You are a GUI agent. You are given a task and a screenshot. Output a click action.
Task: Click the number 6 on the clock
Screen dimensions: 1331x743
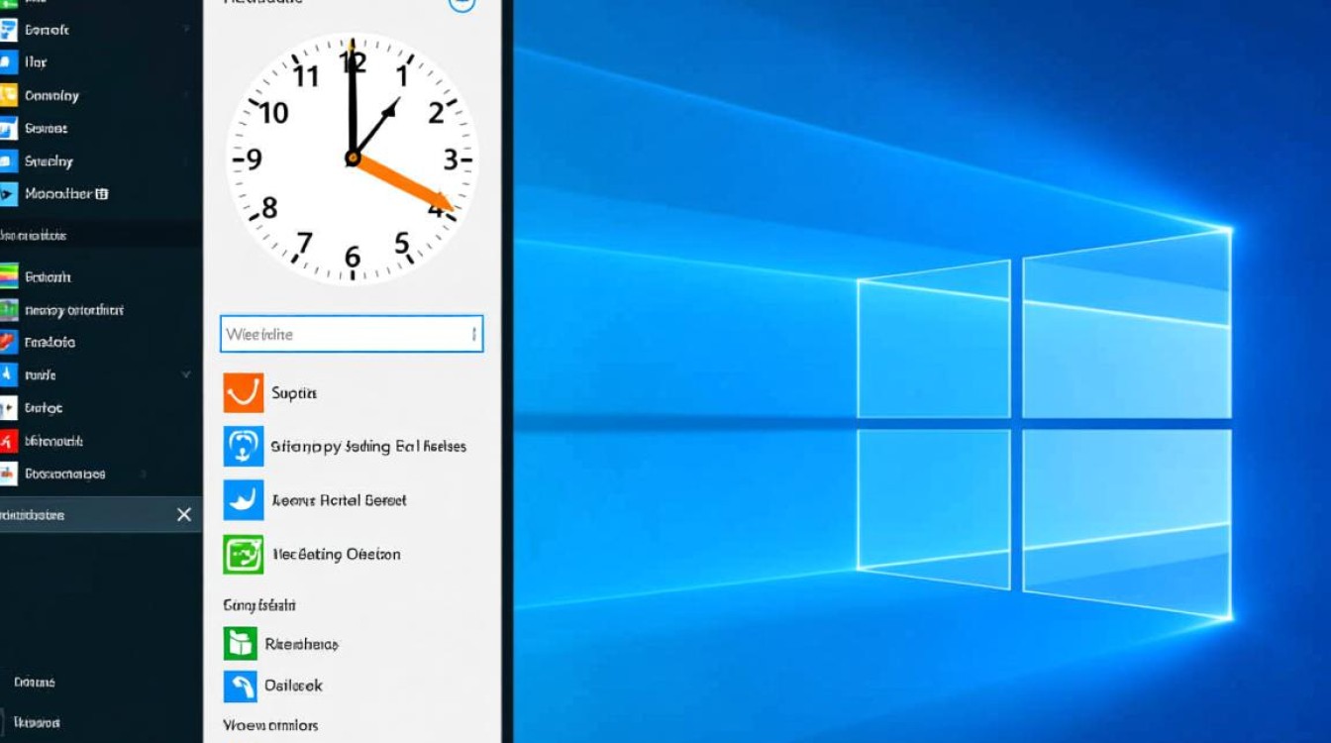353,258
